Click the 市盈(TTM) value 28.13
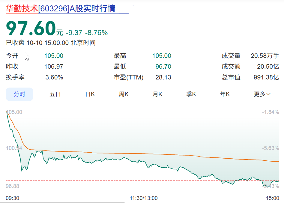284x203 pixels. click(163, 77)
